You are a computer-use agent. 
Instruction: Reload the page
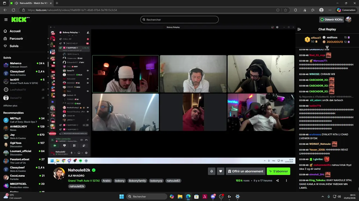click(x=13, y=10)
